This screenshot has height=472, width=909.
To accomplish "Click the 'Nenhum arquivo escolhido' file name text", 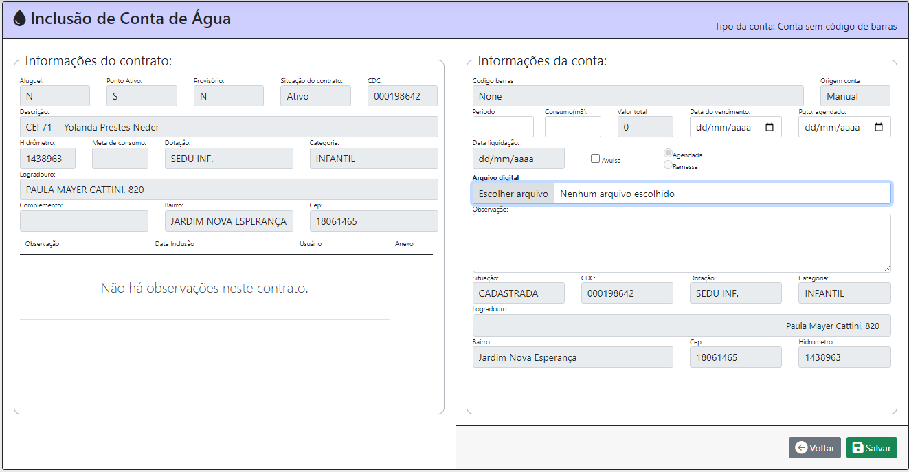I will 617,194.
